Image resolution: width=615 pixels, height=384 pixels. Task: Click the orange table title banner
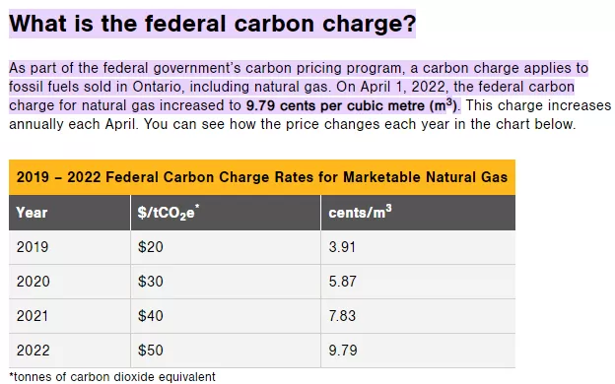coord(262,177)
